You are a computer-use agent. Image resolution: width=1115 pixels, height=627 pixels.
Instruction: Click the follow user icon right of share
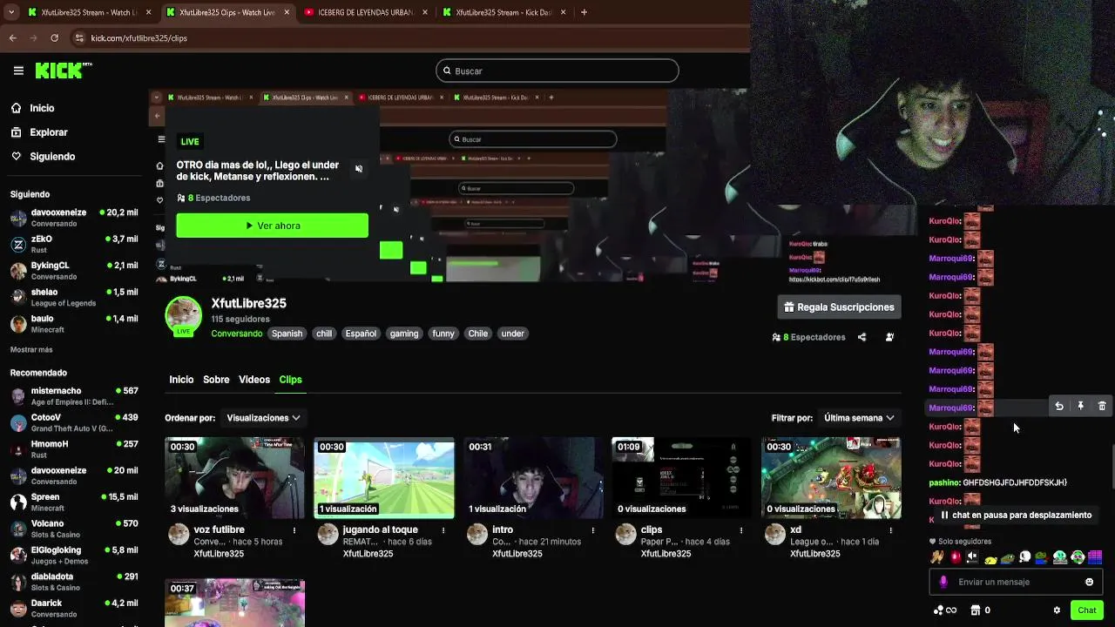889,337
